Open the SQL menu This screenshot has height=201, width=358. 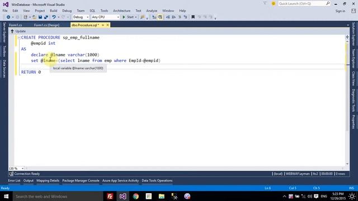pos(92,11)
